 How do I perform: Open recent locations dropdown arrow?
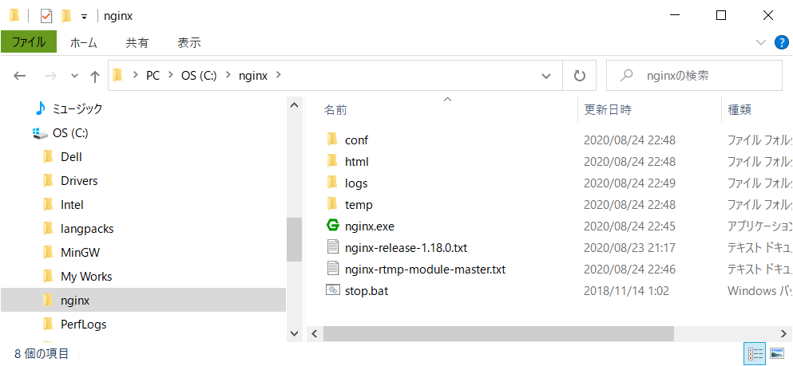pyautogui.click(x=75, y=77)
